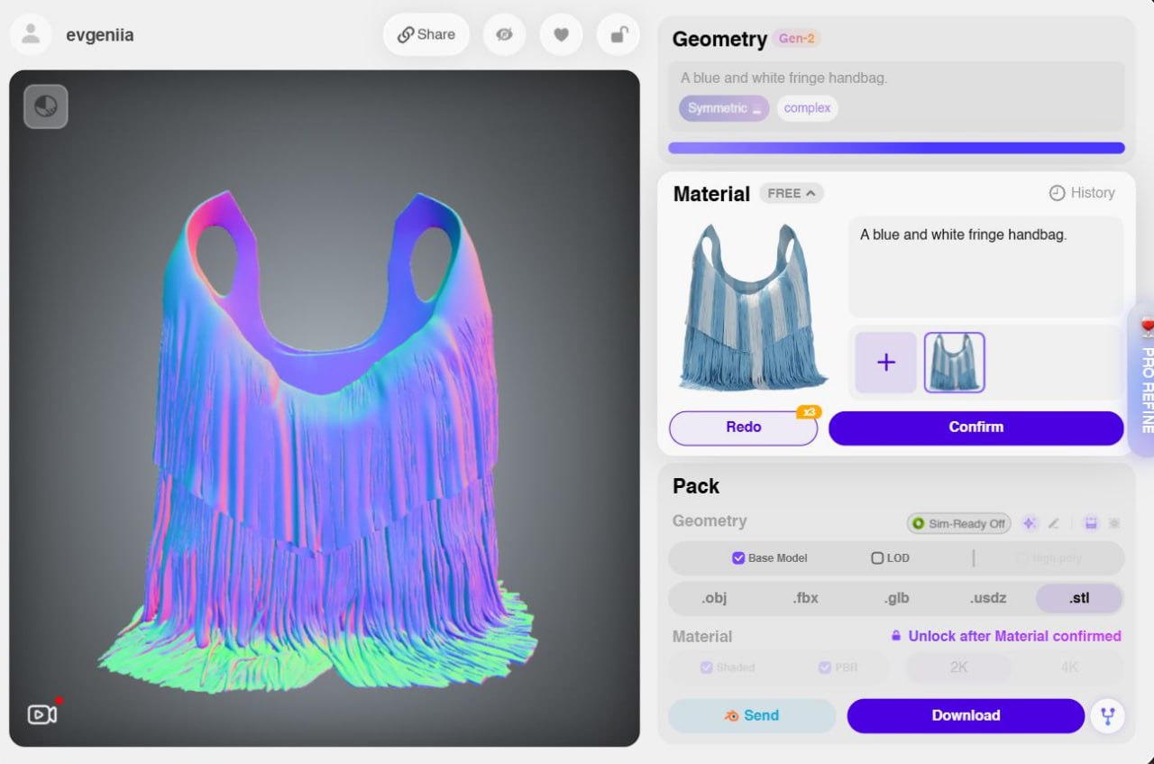Click the pencil edit icon in Pack
1154x764 pixels.
coord(1053,523)
